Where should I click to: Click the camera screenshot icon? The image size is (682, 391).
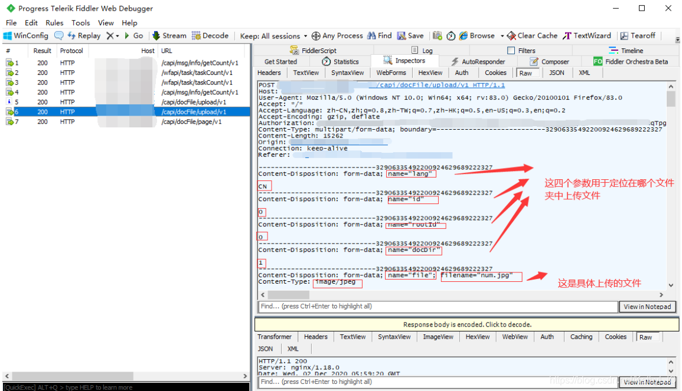click(x=437, y=35)
